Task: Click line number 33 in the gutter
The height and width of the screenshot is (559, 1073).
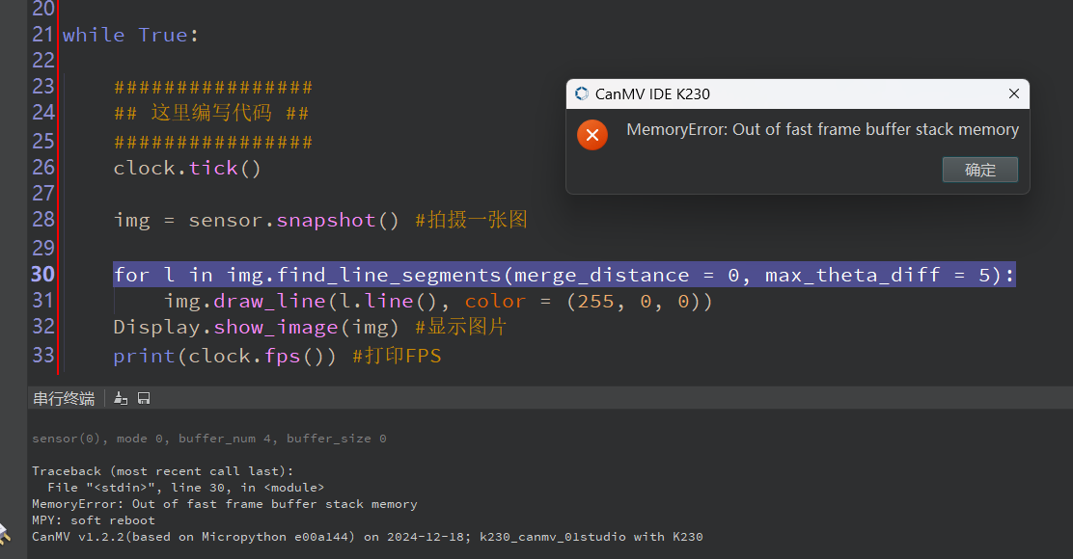Action: click(x=42, y=355)
